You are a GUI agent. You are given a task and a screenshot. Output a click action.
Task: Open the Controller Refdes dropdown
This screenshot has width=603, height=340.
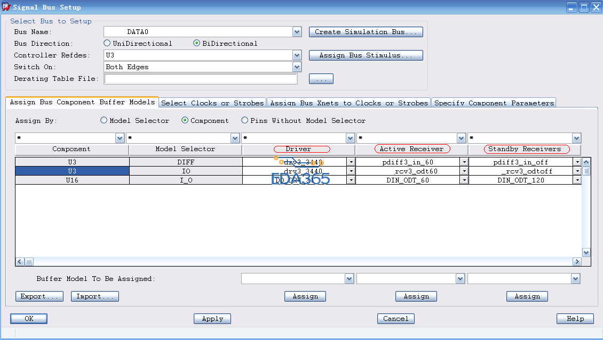coord(297,55)
